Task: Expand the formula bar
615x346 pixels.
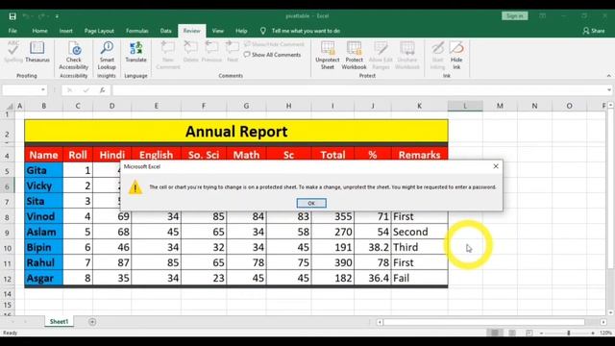Action: [608, 90]
